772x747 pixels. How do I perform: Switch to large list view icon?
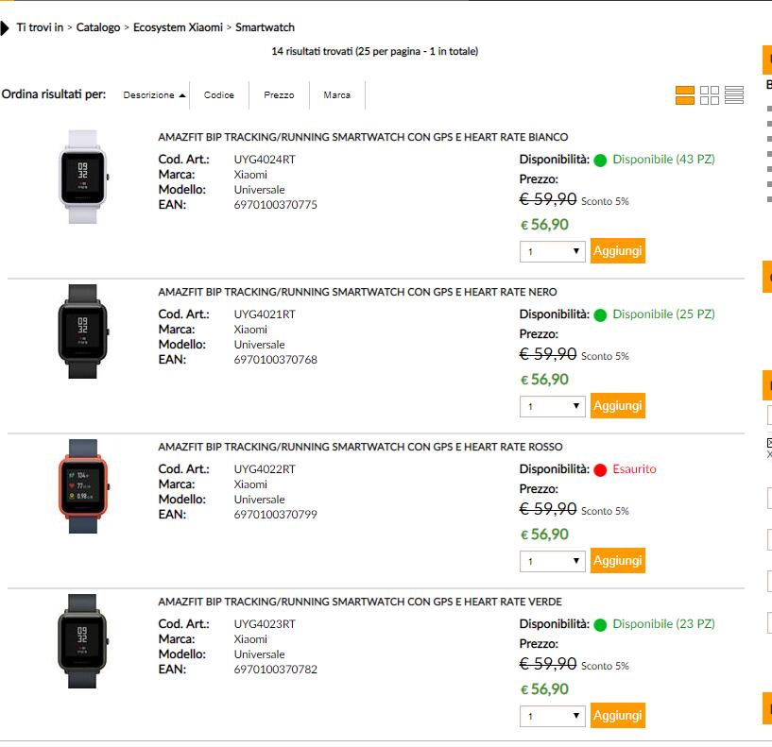coord(685,94)
